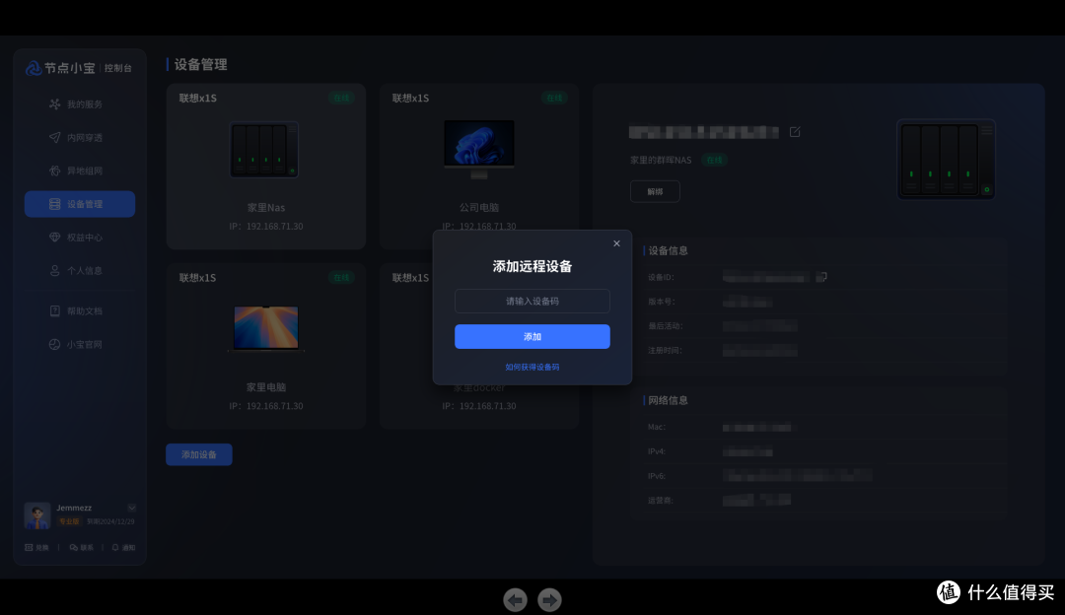Select the 公司电脑 device monitor image
Viewport: 1065px width, 615px height.
[x=479, y=149]
